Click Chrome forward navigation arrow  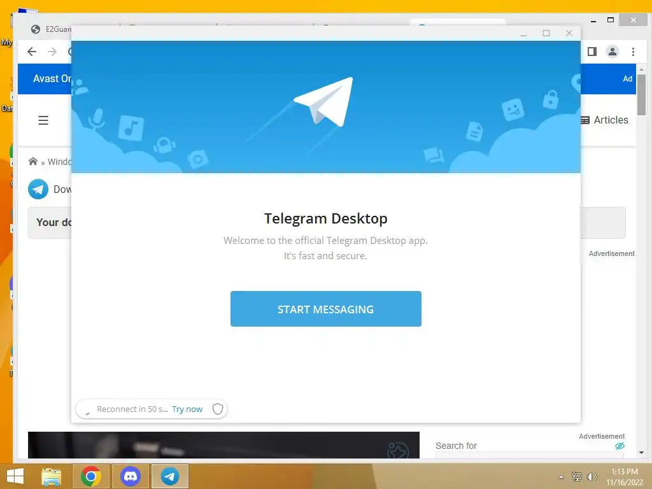click(52, 52)
